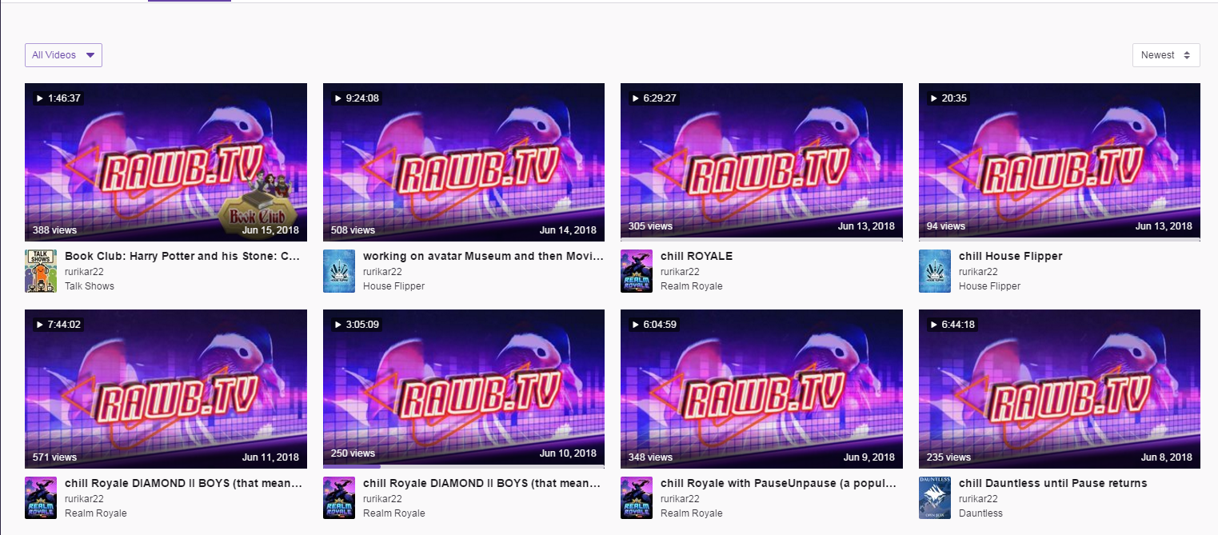Play the 6:44:18 video thumbnail from Jun 8

[1060, 389]
